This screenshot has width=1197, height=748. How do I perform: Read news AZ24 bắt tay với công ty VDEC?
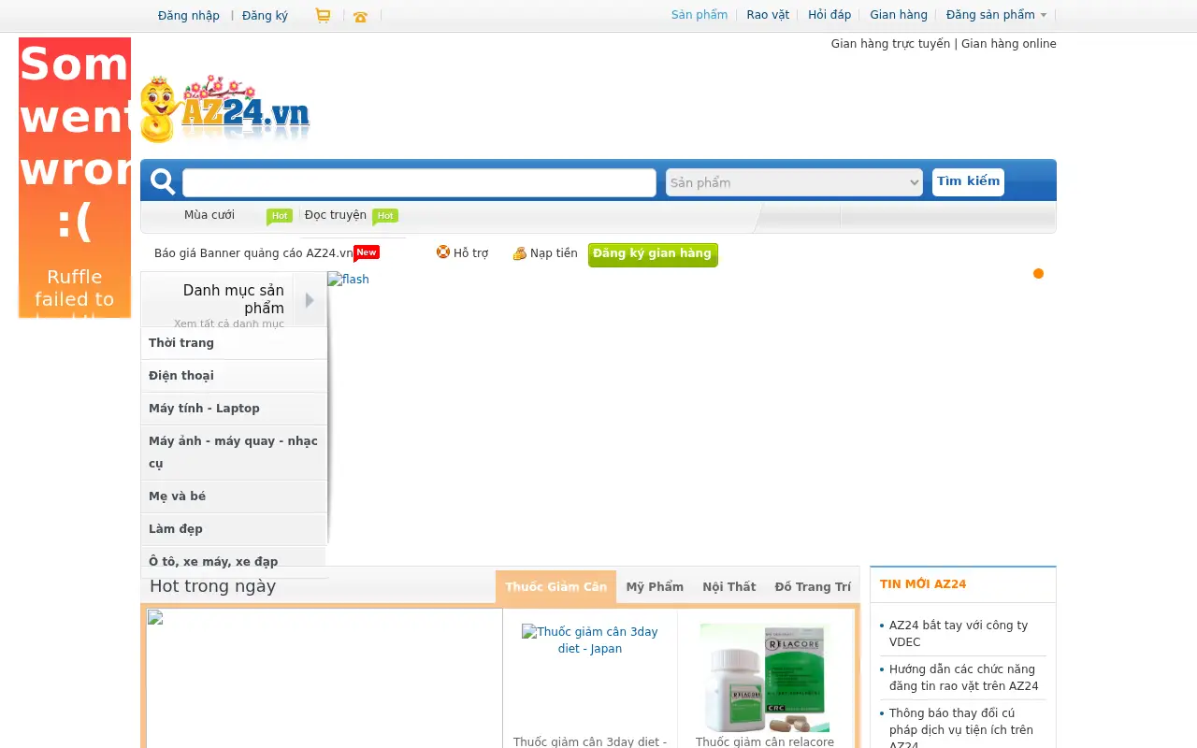click(959, 633)
